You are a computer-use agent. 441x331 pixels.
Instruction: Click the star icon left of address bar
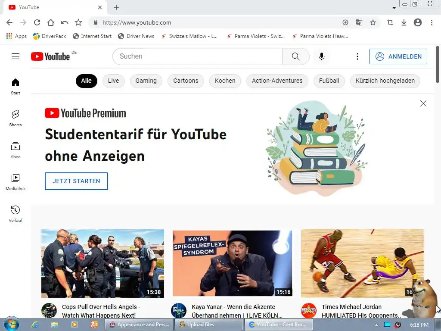pos(78,22)
